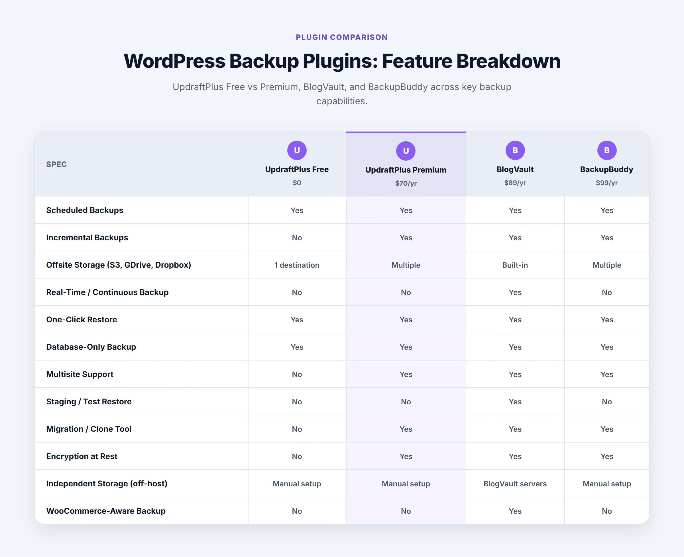This screenshot has height=557, width=684.
Task: Click the $0 price label
Action: point(297,183)
